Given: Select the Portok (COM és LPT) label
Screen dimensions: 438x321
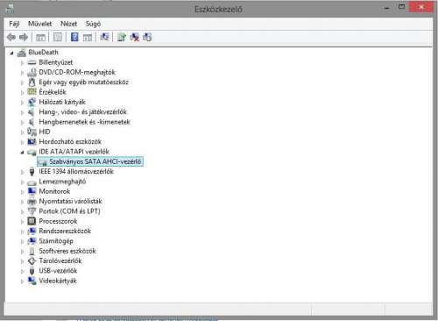Looking at the screenshot, I should coord(69,211).
